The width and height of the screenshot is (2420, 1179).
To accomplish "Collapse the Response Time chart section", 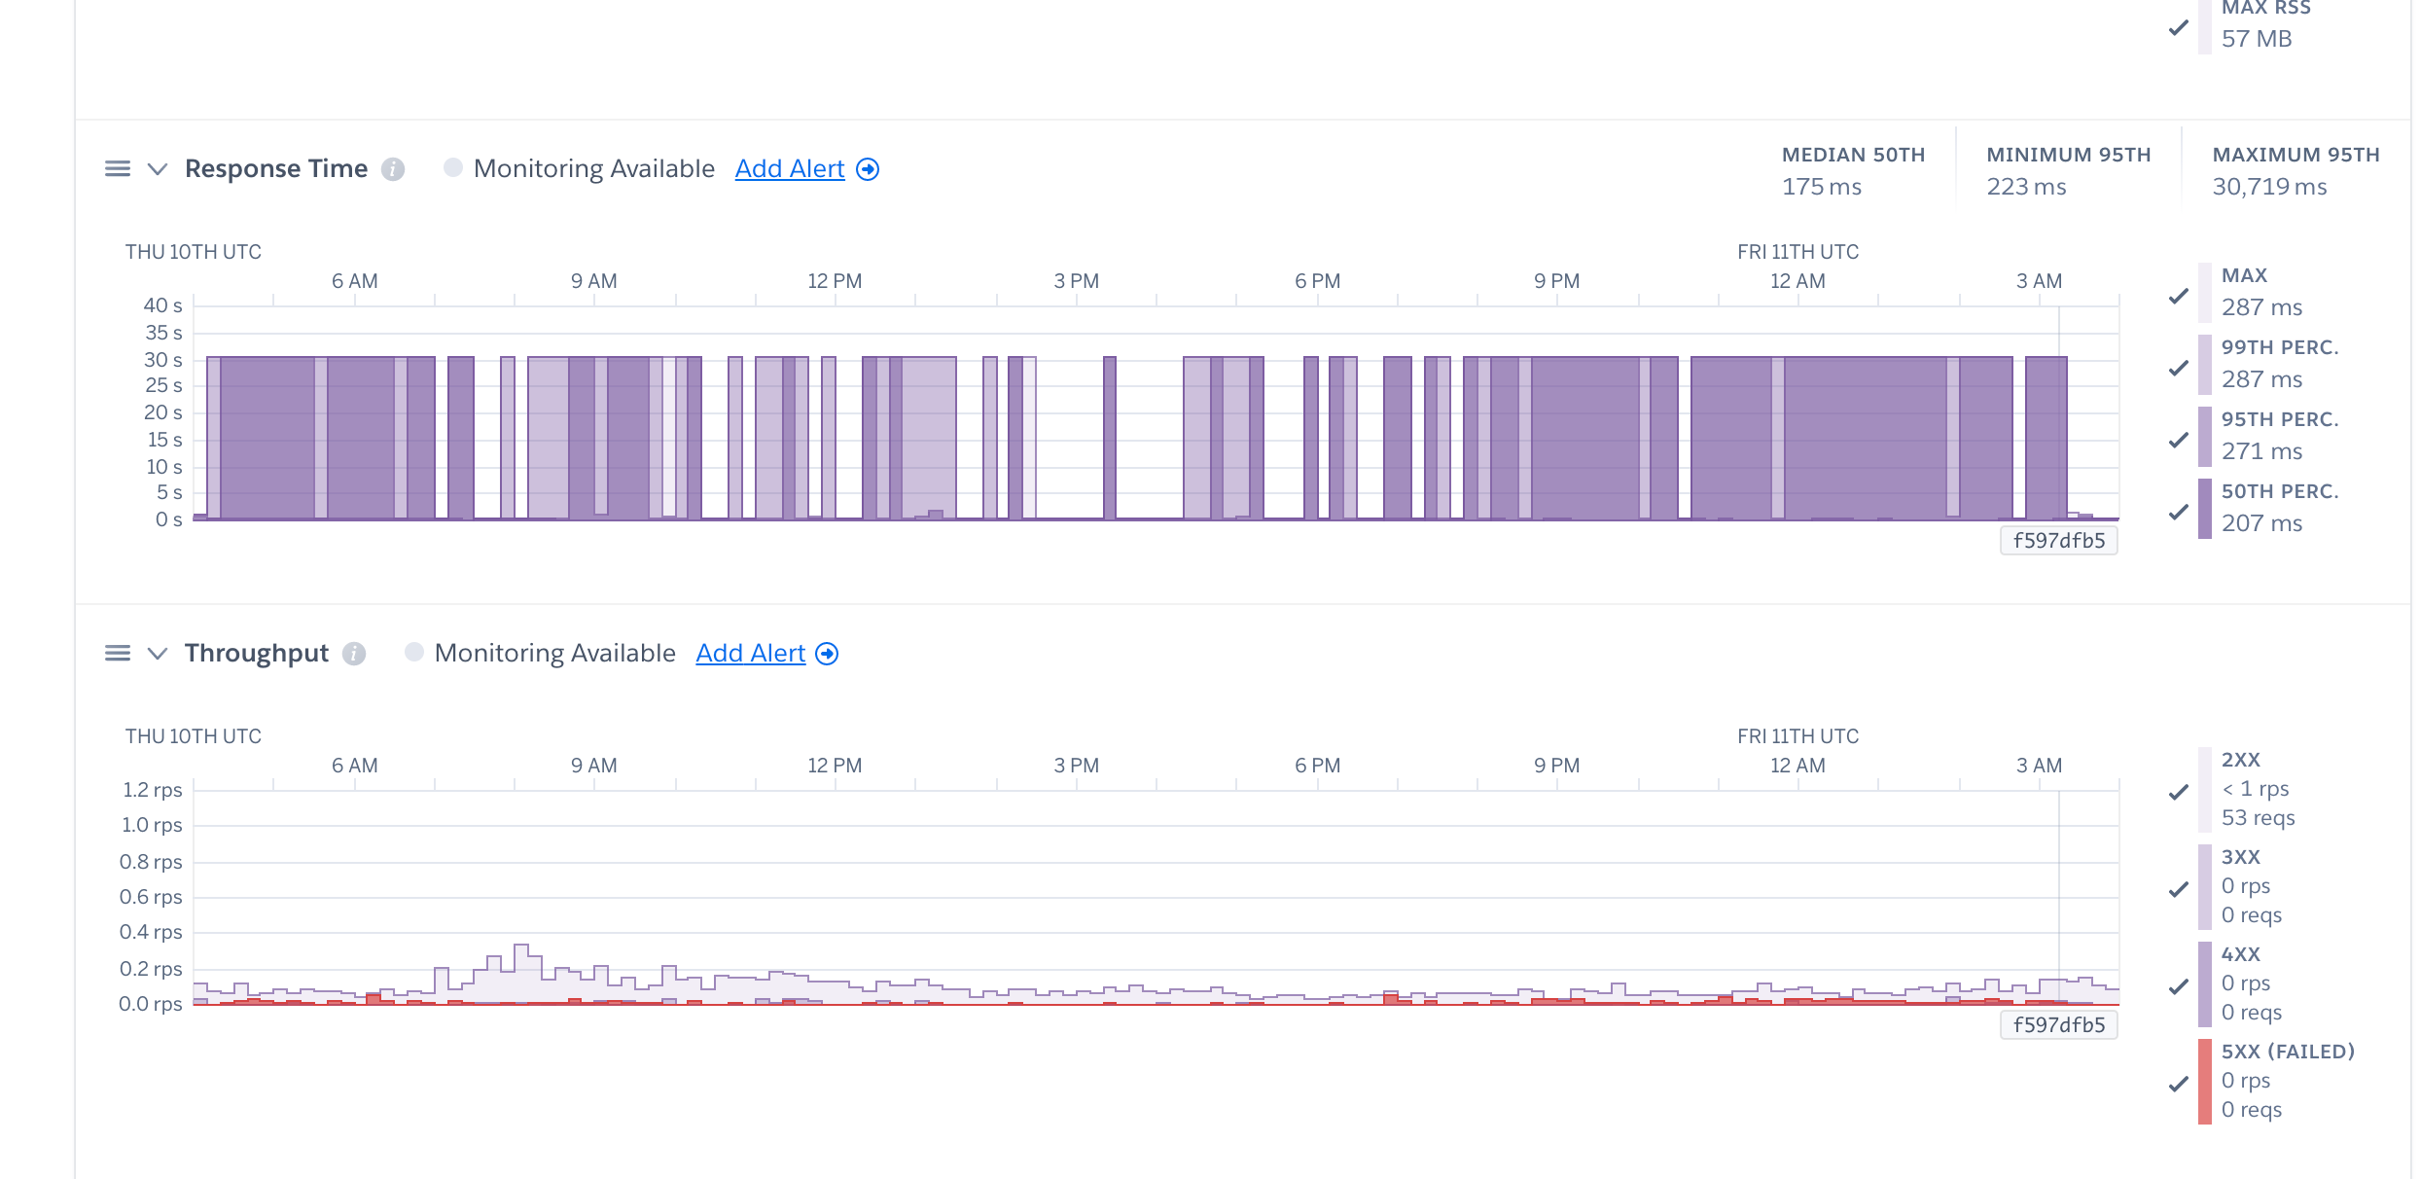I will 157,169.
